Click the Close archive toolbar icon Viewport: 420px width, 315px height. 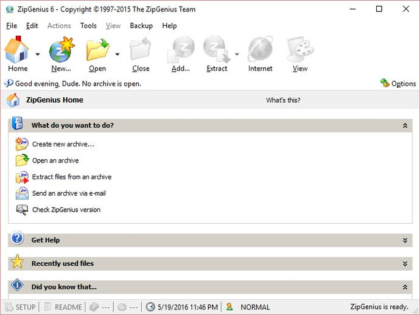tap(141, 50)
